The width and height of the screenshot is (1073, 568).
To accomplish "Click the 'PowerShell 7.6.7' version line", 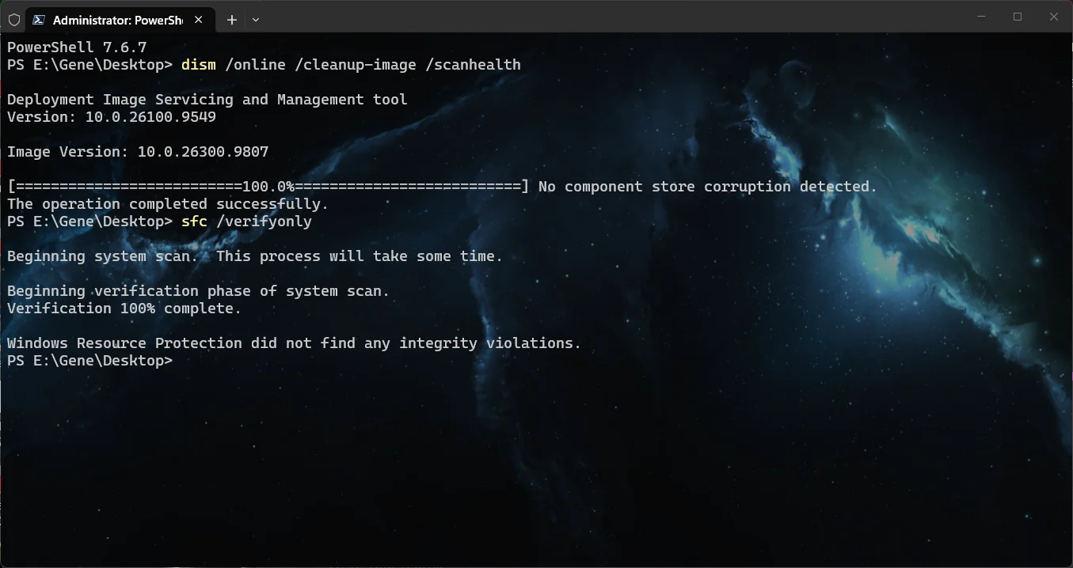I will pyautogui.click(x=77, y=47).
